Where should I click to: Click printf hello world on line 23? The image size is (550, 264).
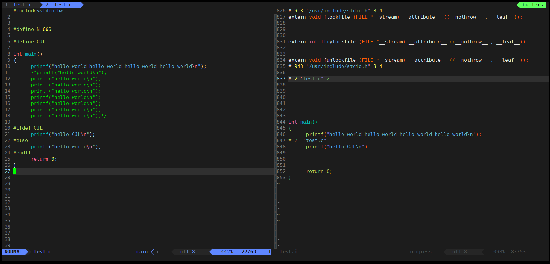click(x=66, y=147)
